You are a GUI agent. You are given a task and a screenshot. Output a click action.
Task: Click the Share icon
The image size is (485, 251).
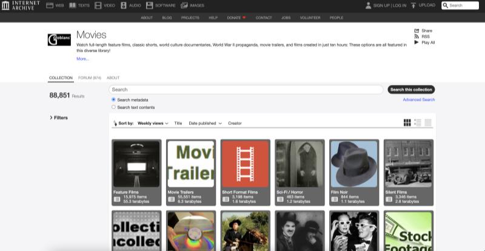click(x=416, y=31)
